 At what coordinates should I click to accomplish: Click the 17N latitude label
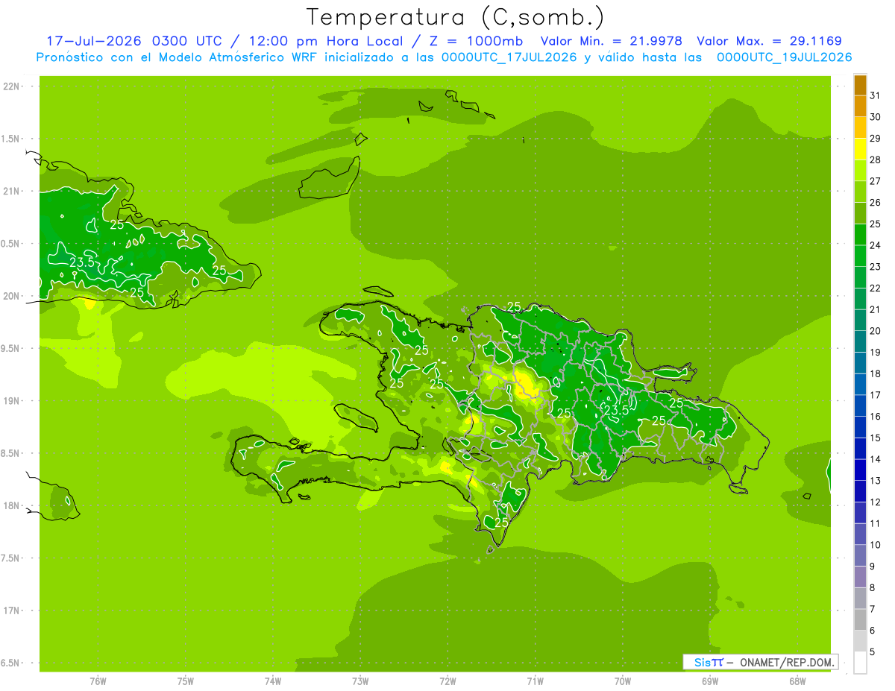click(x=11, y=610)
